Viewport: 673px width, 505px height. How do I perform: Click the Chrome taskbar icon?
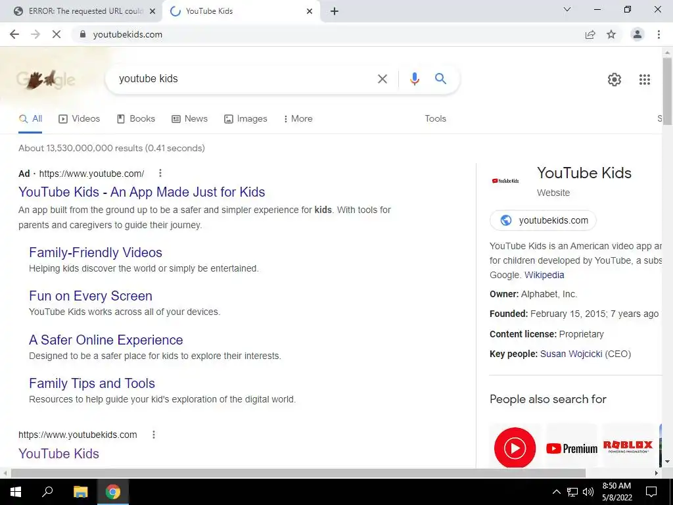(x=113, y=492)
